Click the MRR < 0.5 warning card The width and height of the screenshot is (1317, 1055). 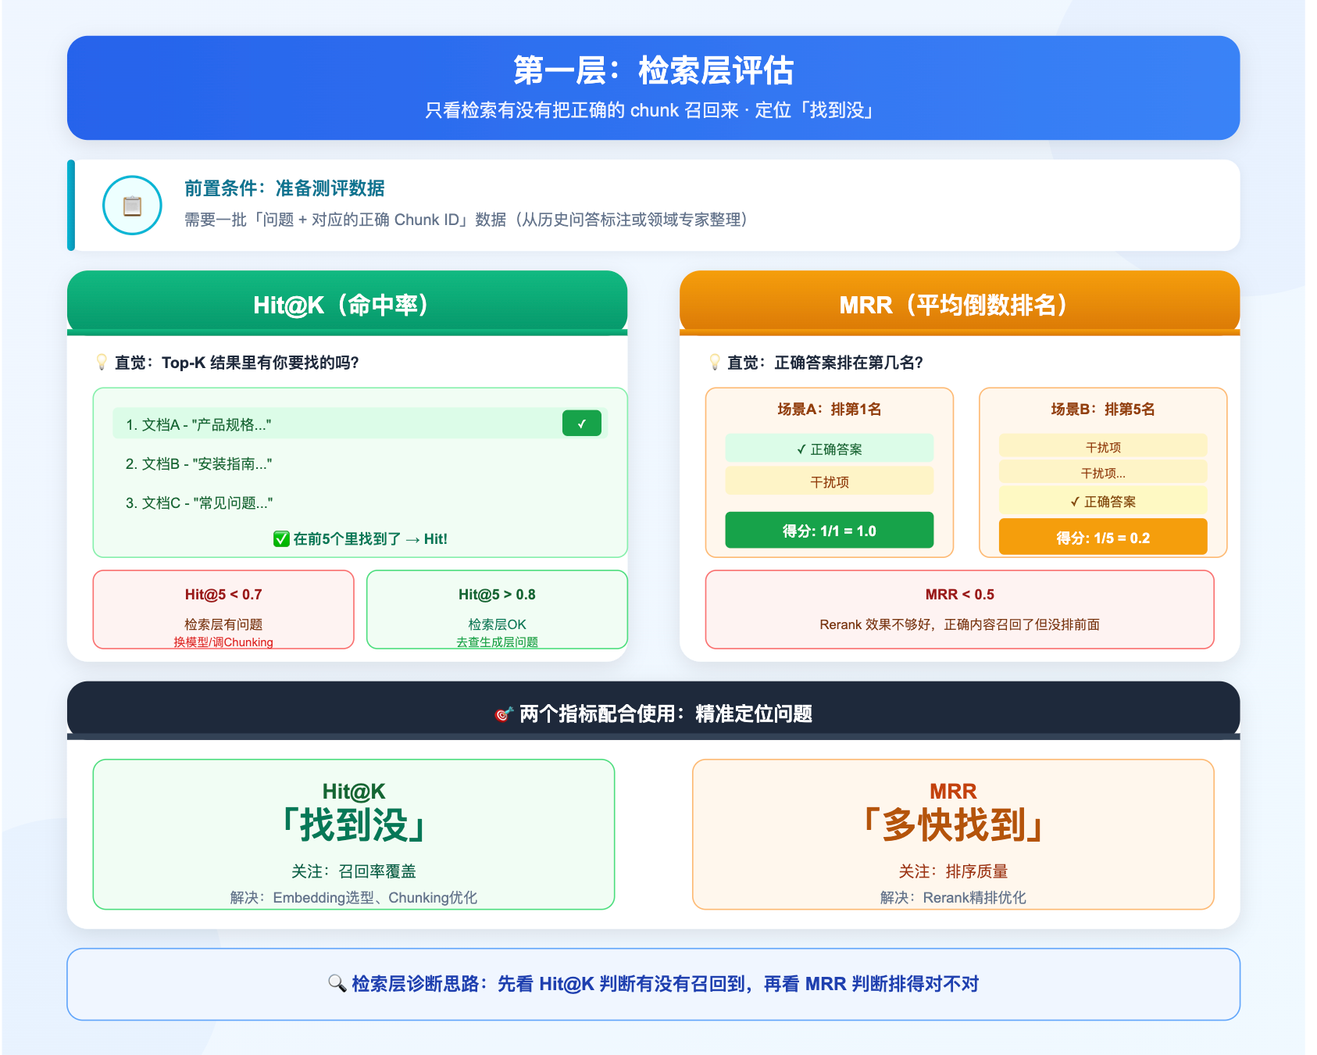click(x=958, y=610)
